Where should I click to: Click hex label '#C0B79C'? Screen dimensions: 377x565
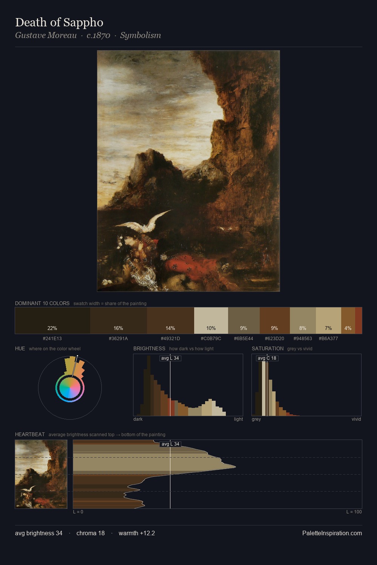(211, 339)
